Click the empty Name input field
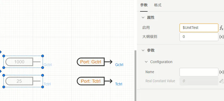Screen dimensions: 224x101 tap(199, 72)
